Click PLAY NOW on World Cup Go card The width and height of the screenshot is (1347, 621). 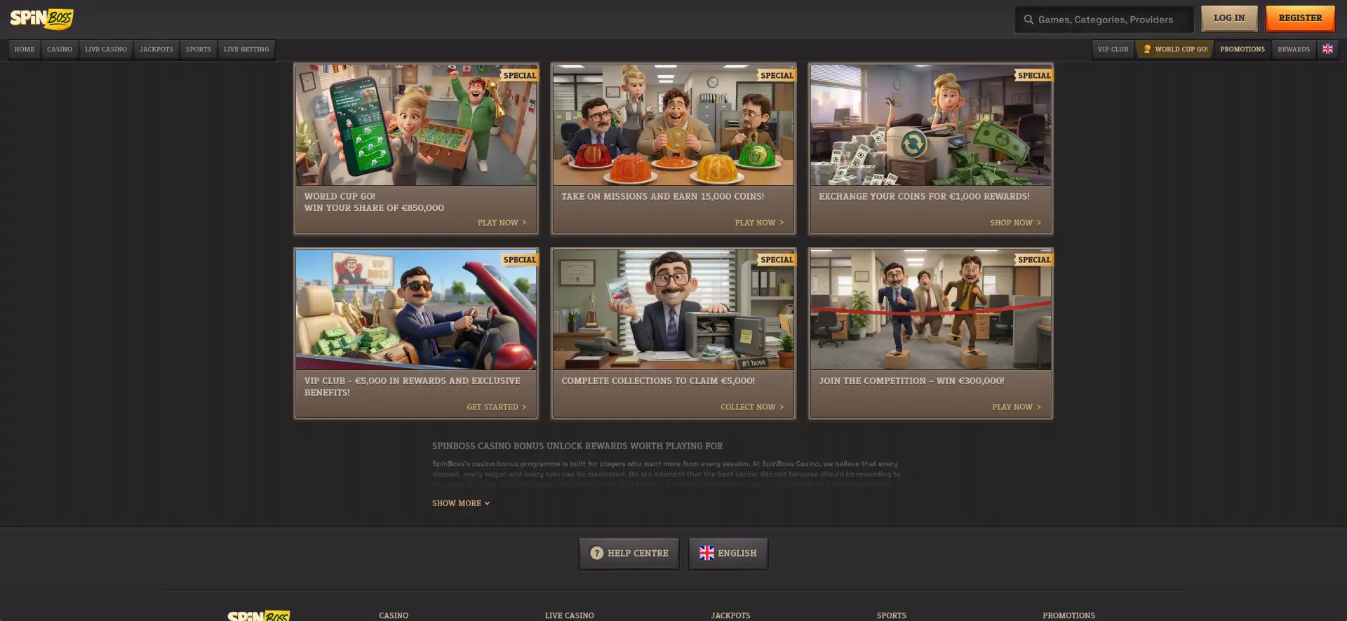pos(502,223)
